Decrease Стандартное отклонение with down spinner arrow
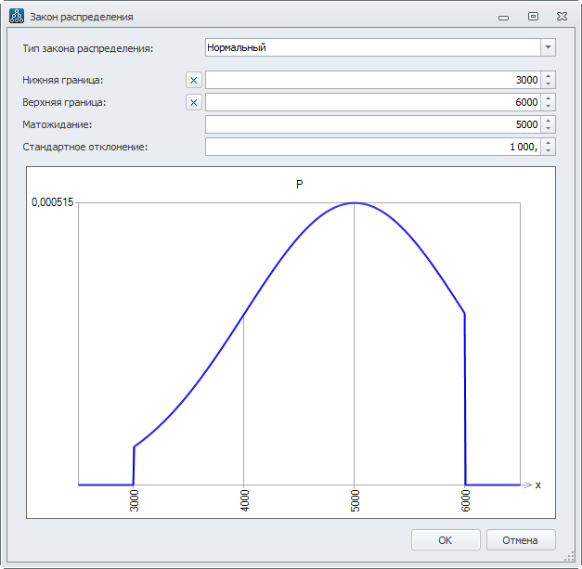The width and height of the screenshot is (582, 569). [549, 151]
